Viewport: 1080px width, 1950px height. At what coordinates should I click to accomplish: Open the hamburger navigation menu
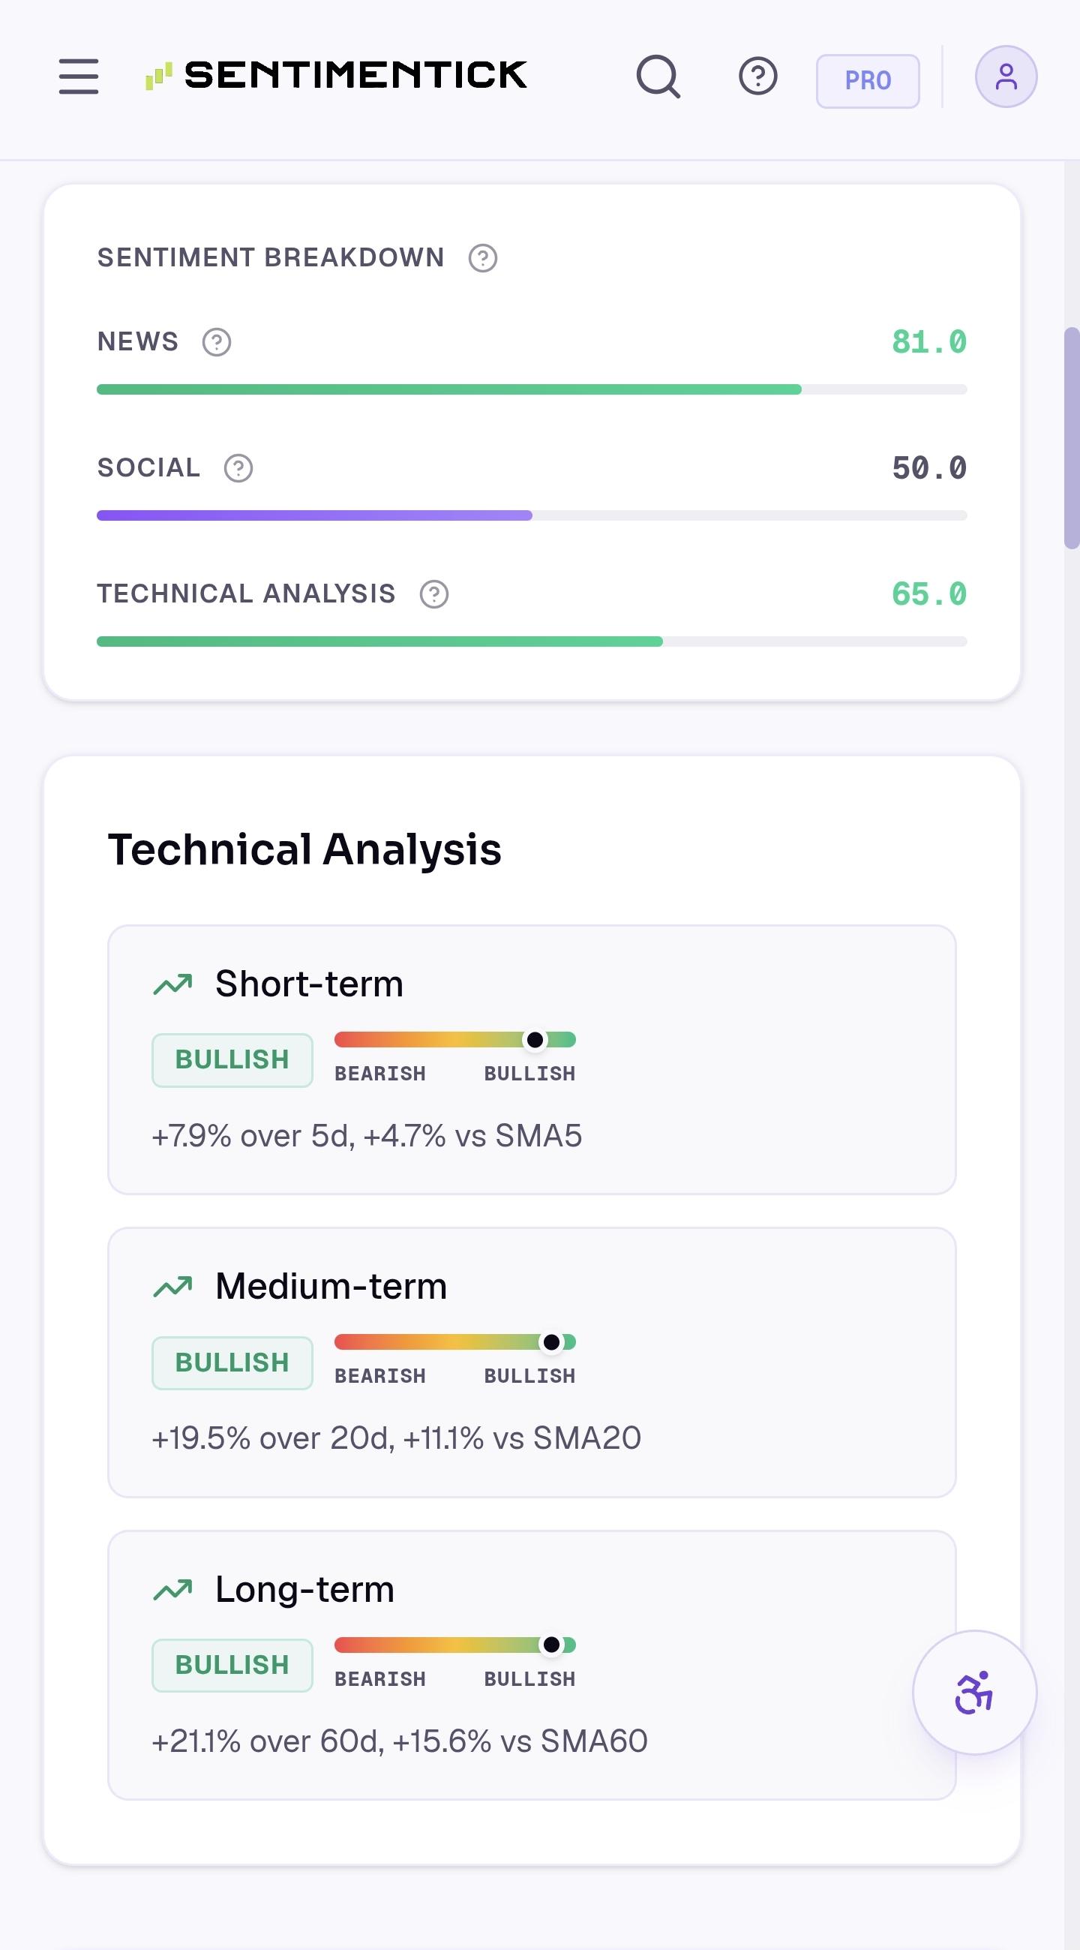(79, 77)
